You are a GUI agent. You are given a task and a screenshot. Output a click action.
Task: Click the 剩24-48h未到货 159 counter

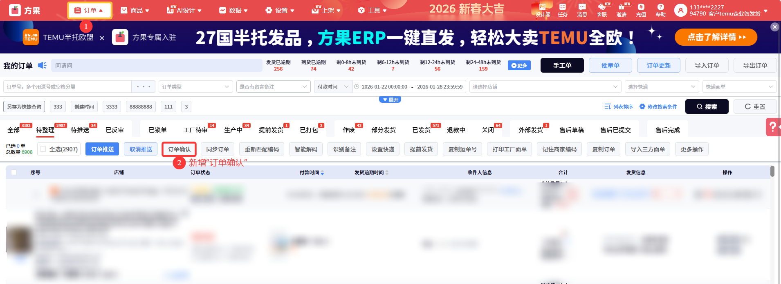click(483, 65)
